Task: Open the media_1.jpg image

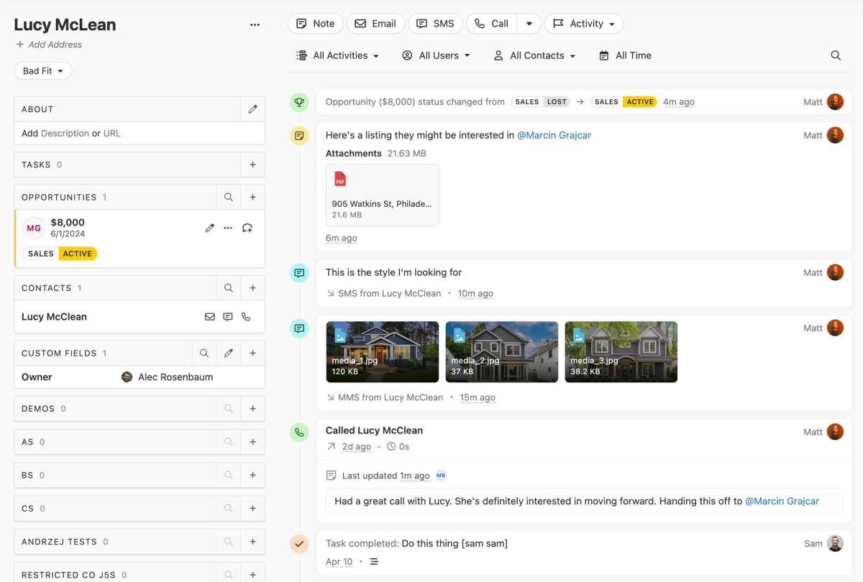Action: (x=383, y=352)
